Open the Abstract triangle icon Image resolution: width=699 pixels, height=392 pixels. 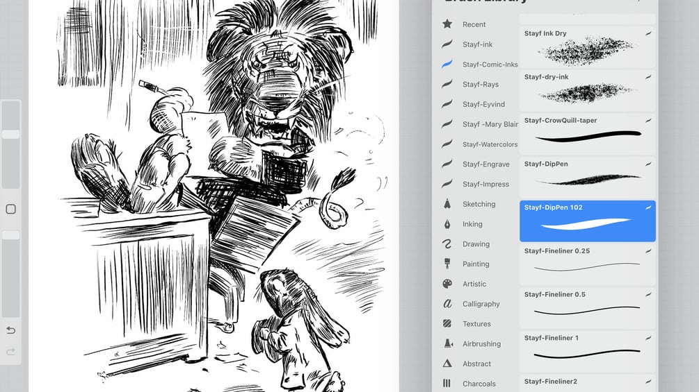click(x=447, y=363)
